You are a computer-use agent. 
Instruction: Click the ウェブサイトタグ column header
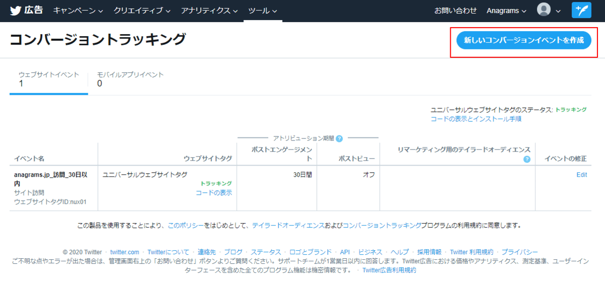click(208, 159)
